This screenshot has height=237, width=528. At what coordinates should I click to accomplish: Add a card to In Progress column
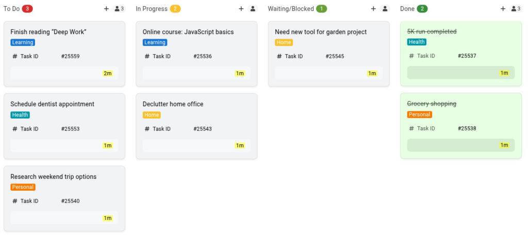click(x=241, y=9)
